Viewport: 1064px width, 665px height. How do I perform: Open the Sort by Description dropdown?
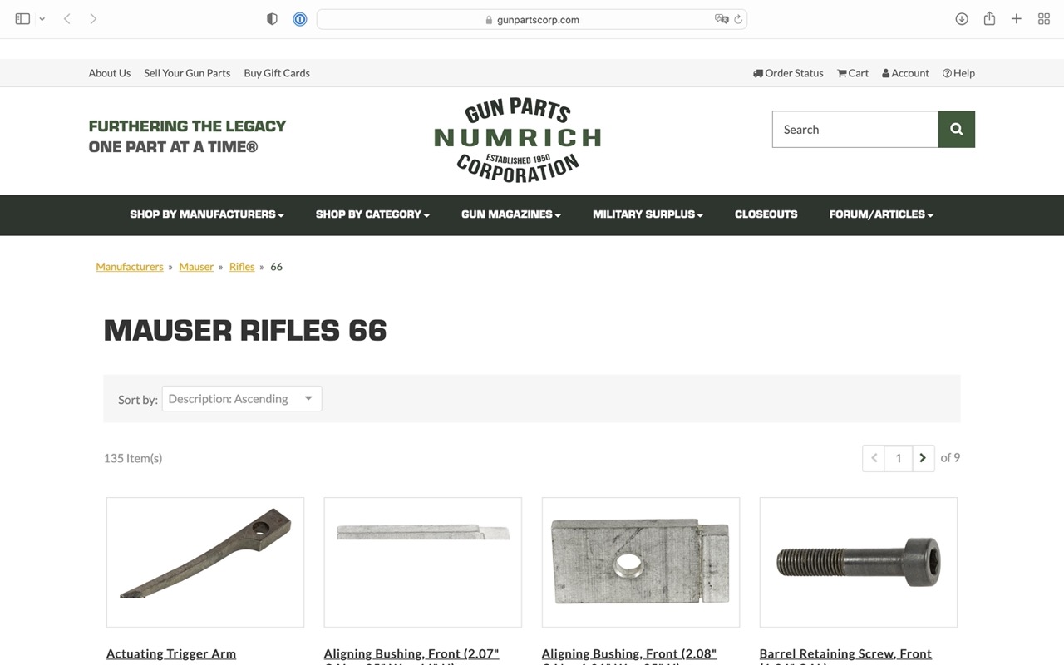pyautogui.click(x=242, y=398)
